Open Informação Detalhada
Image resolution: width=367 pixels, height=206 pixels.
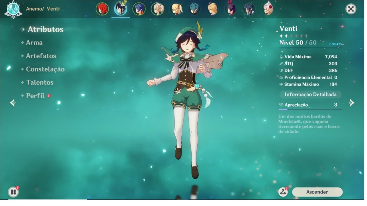(x=310, y=94)
